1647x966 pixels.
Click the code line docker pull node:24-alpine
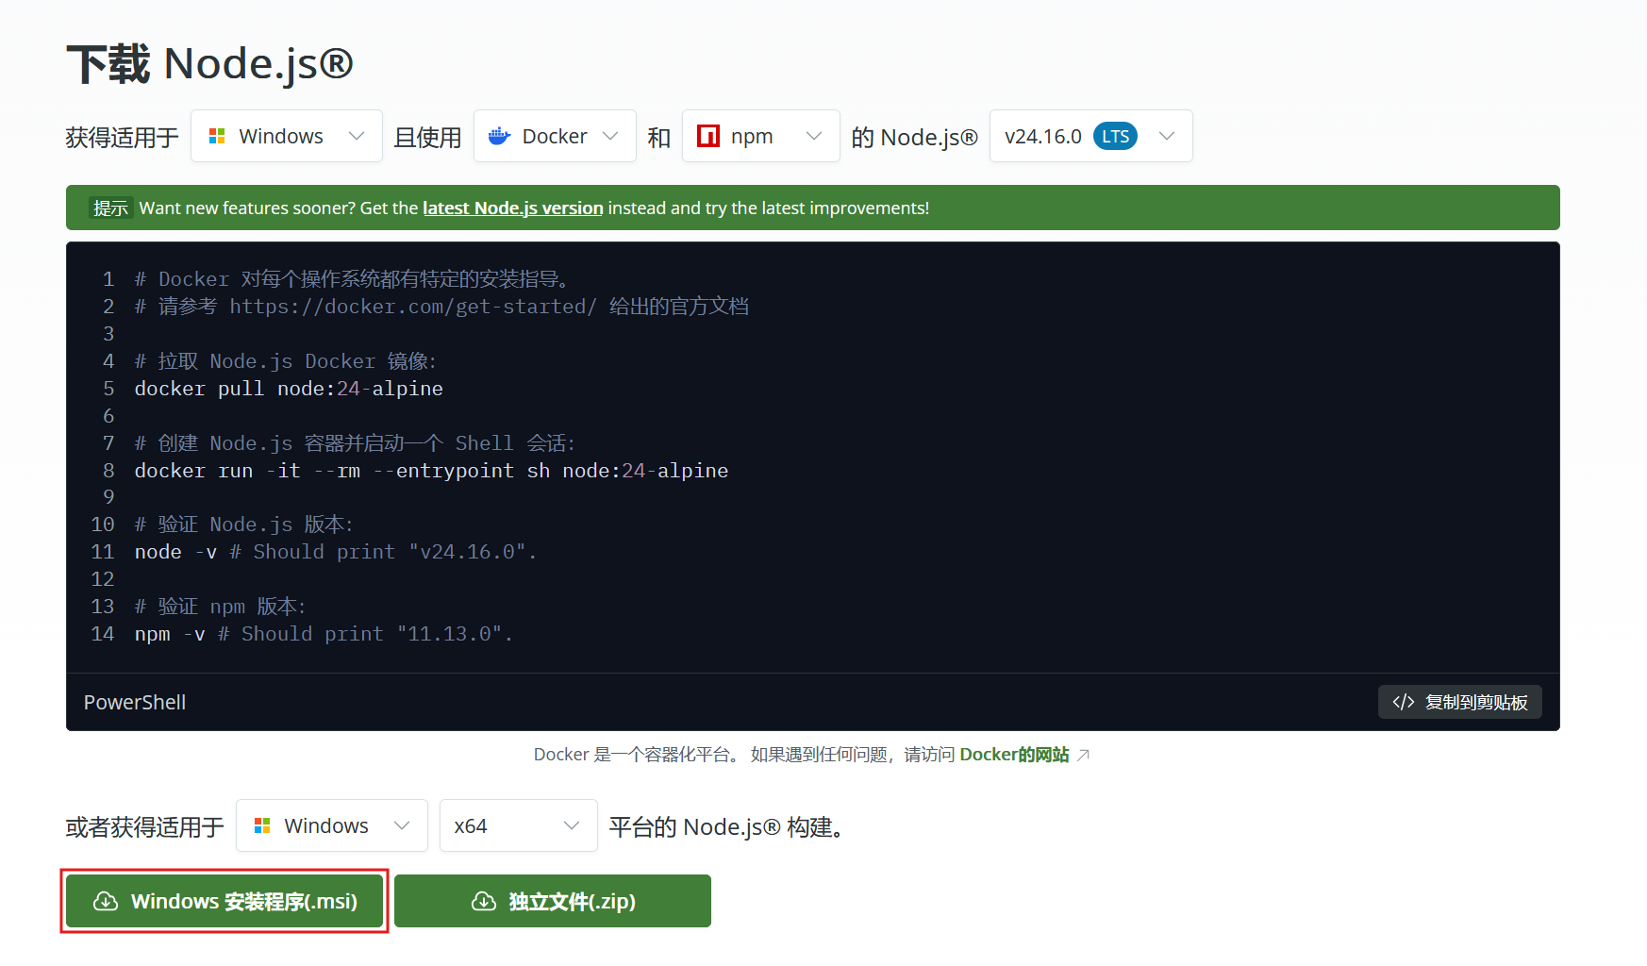[289, 389]
